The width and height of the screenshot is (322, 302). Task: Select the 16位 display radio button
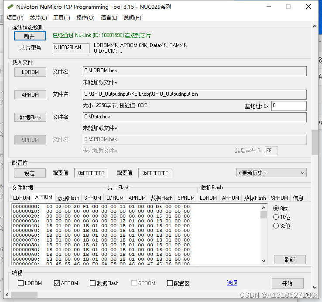276,217
